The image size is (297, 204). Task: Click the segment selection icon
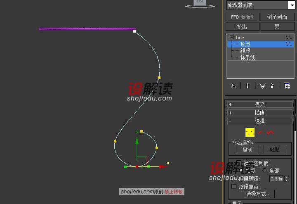point(261,132)
